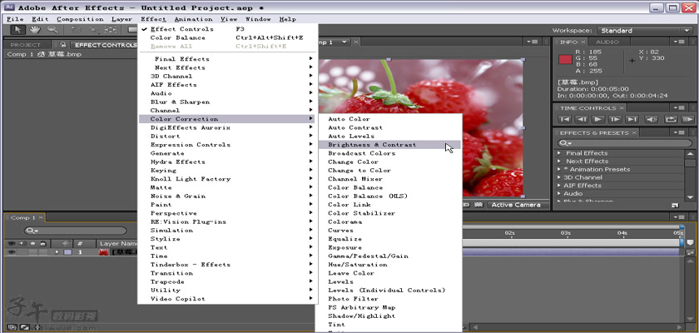The height and width of the screenshot is (333, 699).
Task: Expand layer 1 properties triangle
Action: pos(57,252)
